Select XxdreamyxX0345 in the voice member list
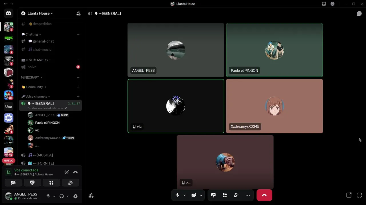The image size is (366, 205). (54, 138)
